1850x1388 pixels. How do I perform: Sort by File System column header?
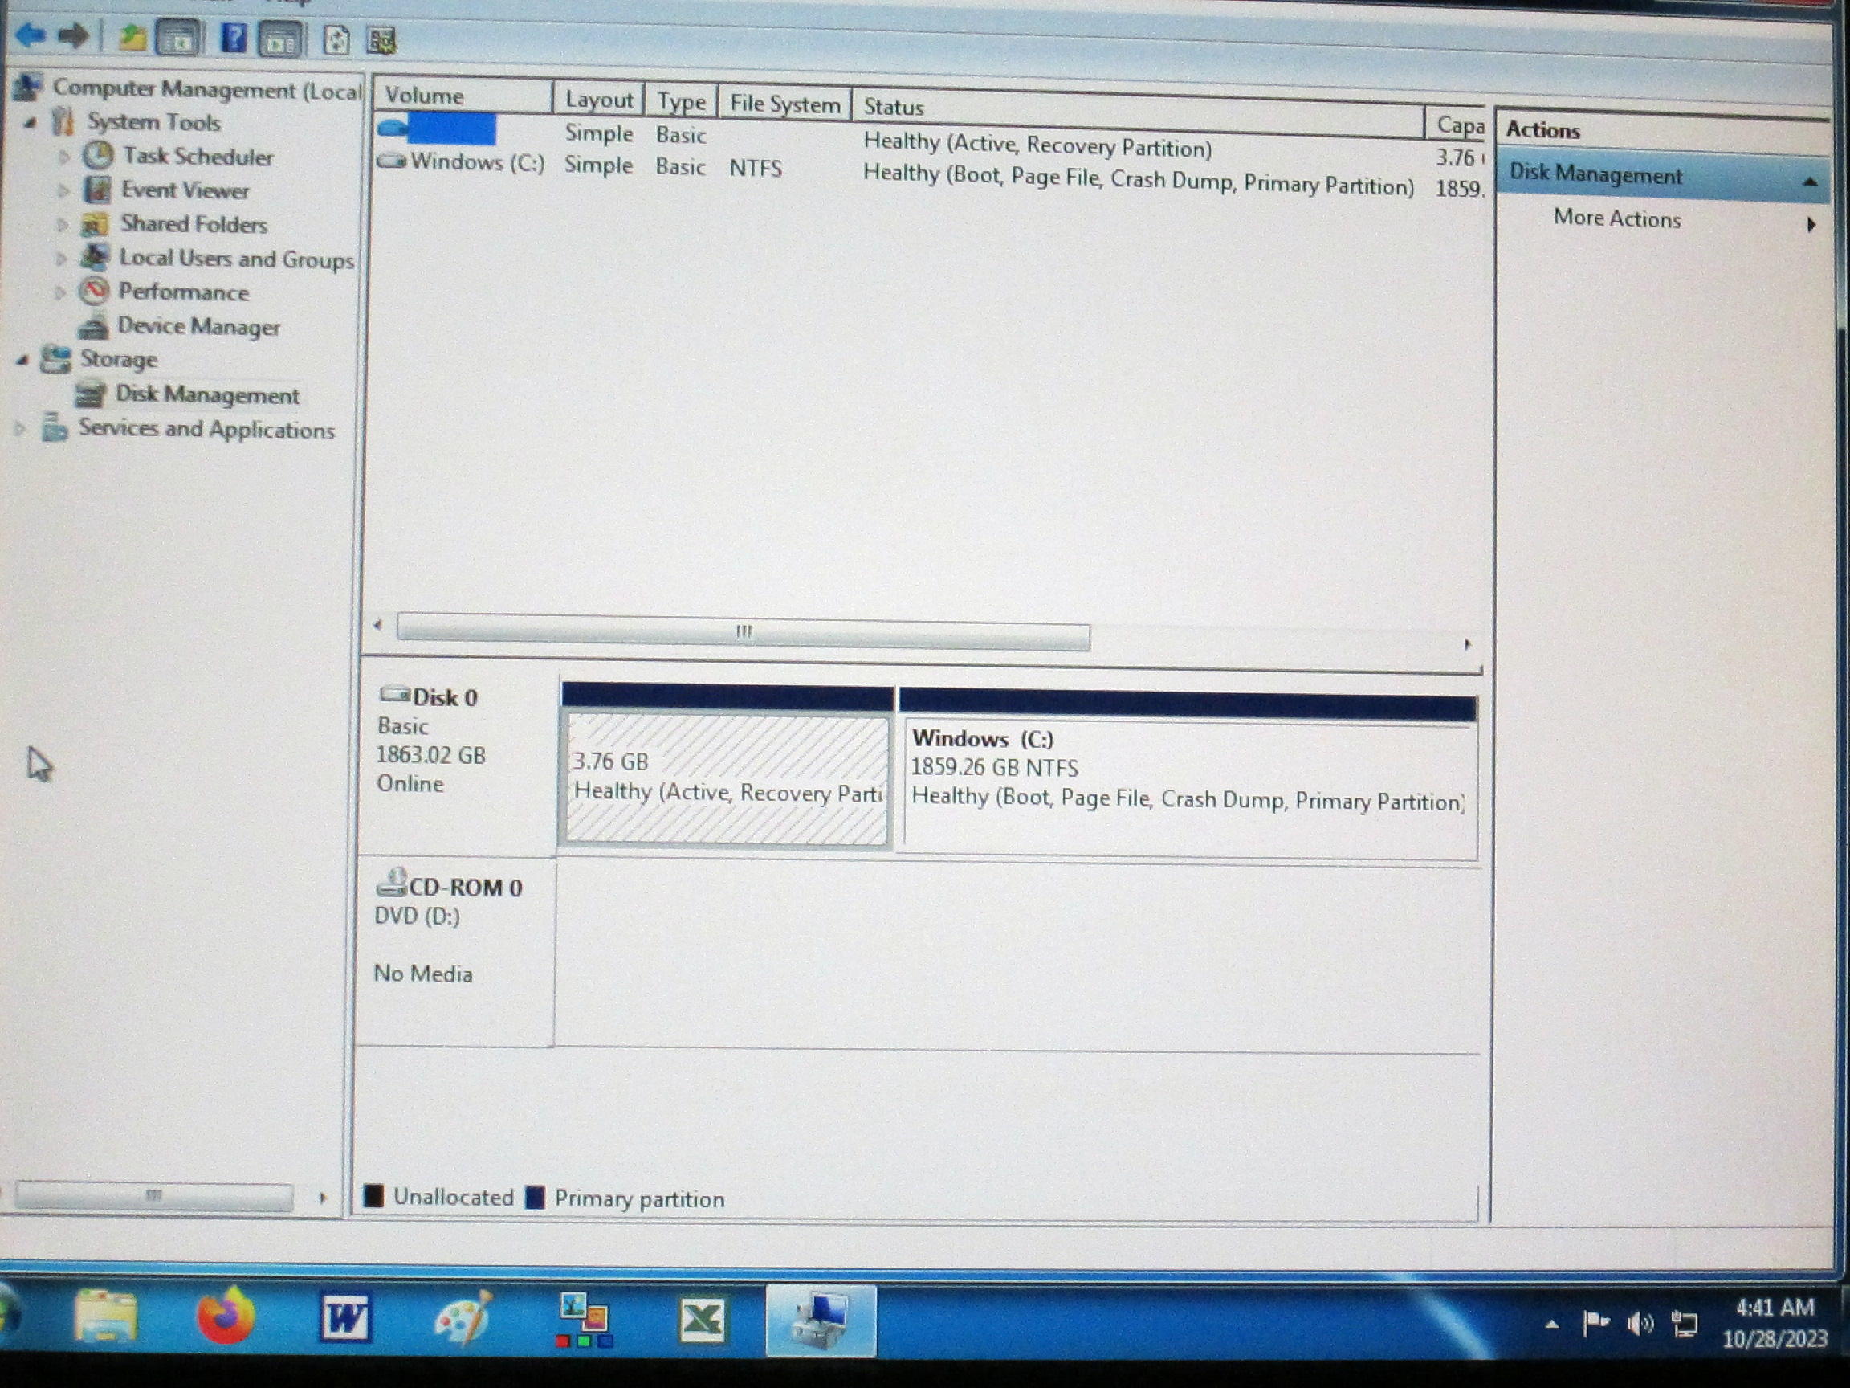[784, 104]
